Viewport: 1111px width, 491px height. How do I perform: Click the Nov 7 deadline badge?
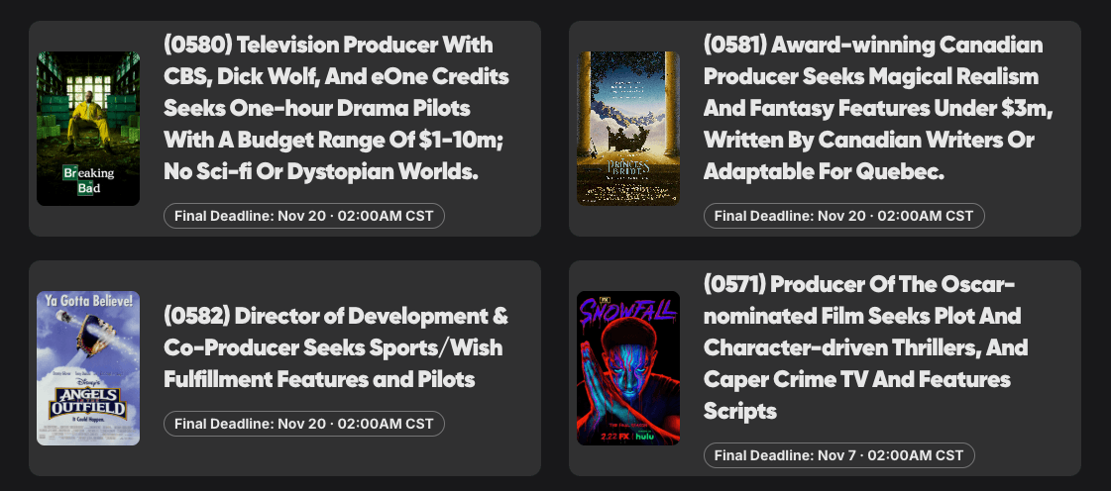[x=839, y=455]
